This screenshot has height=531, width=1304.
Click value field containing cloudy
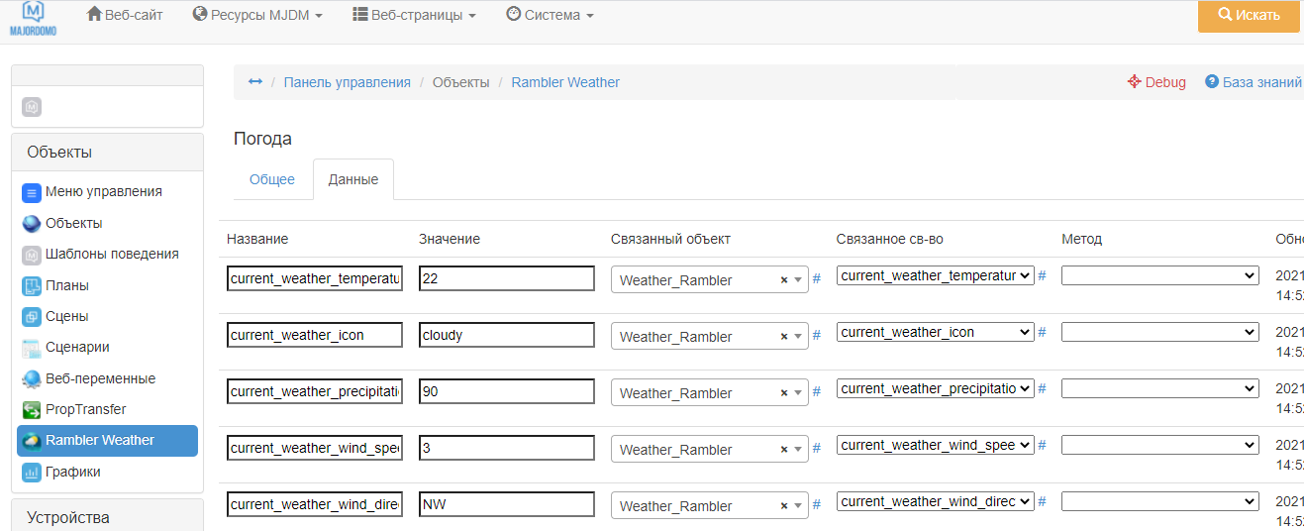pyautogui.click(x=506, y=335)
